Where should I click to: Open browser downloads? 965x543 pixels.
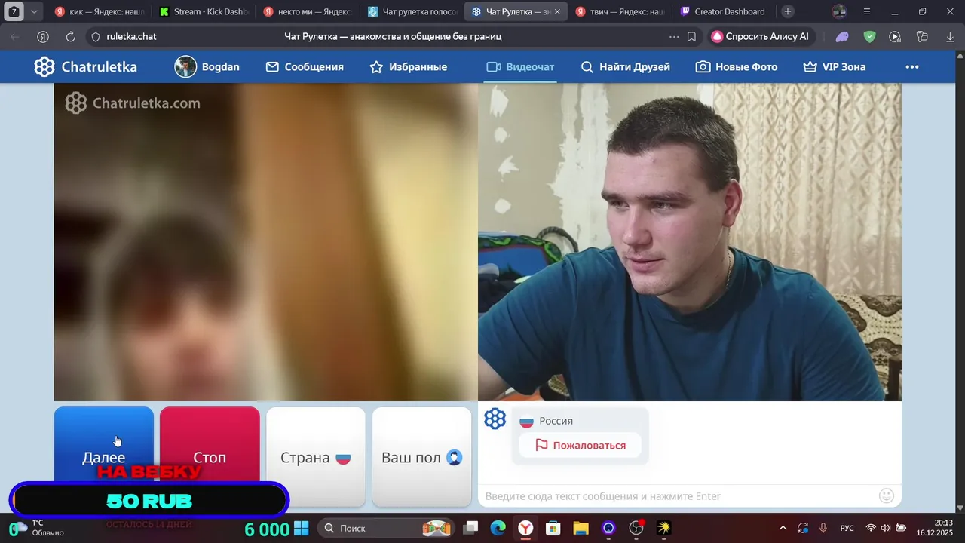click(x=950, y=36)
